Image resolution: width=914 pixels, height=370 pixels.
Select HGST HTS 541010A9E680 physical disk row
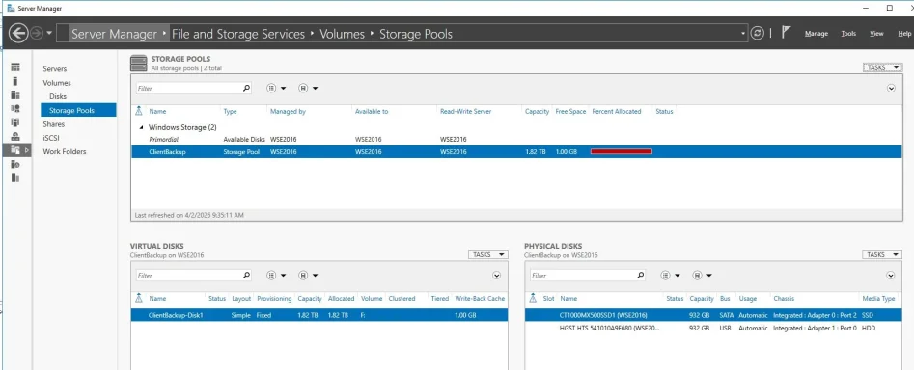(713, 328)
